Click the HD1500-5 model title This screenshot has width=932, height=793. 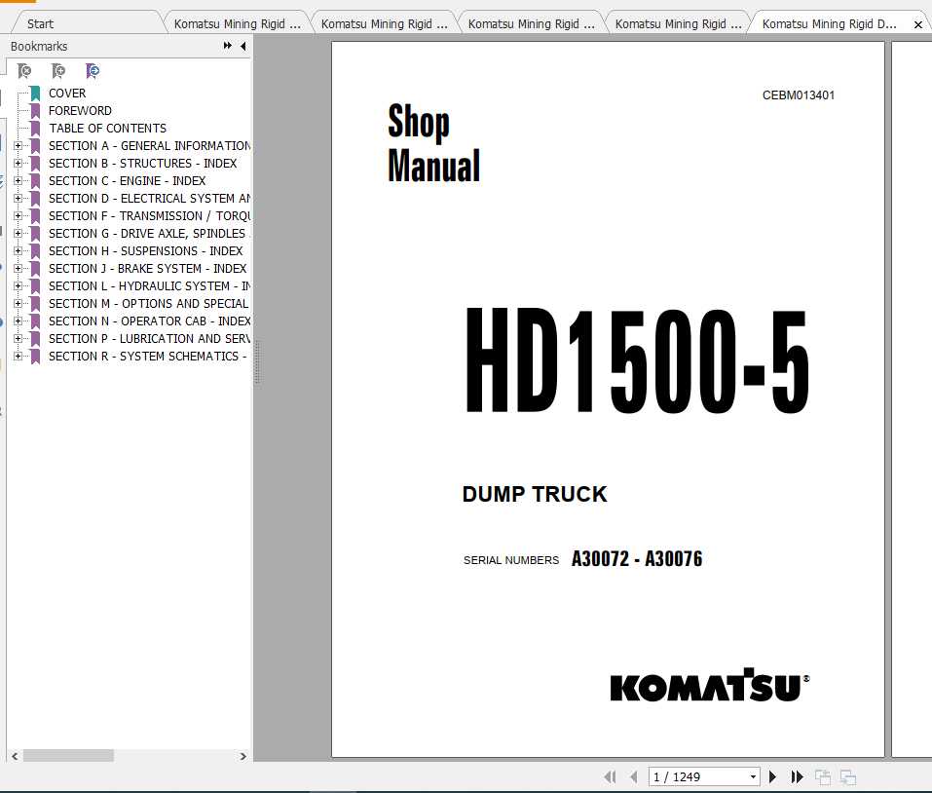(x=637, y=360)
